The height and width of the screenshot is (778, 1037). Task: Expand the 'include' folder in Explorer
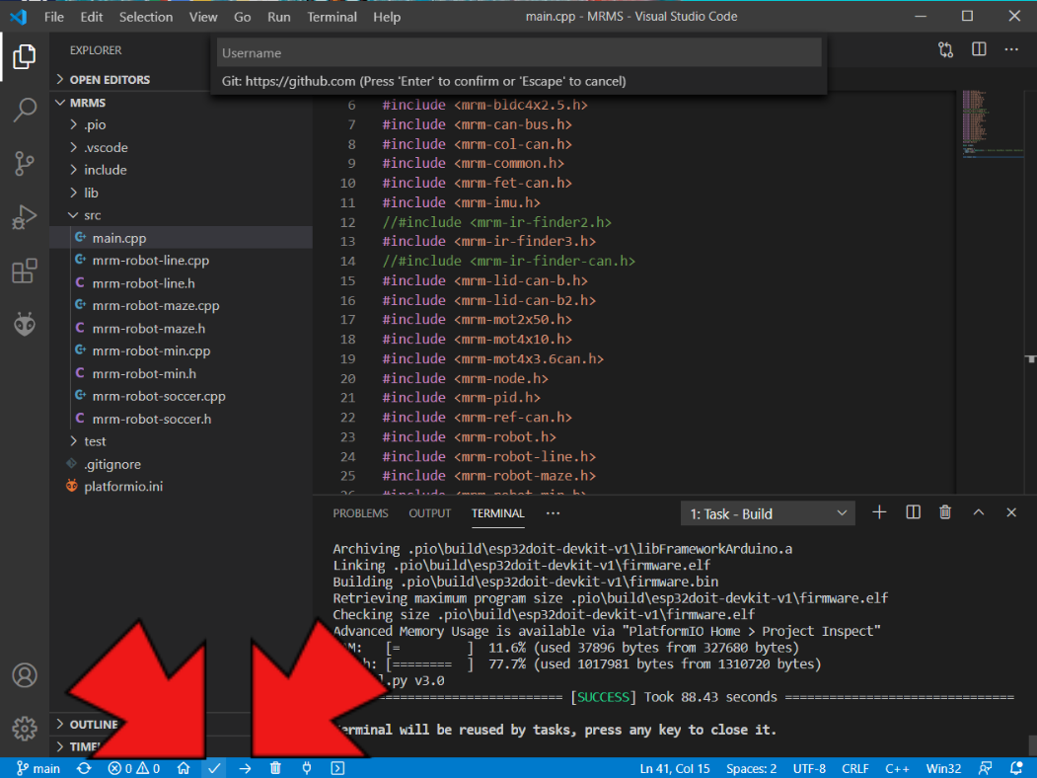105,170
